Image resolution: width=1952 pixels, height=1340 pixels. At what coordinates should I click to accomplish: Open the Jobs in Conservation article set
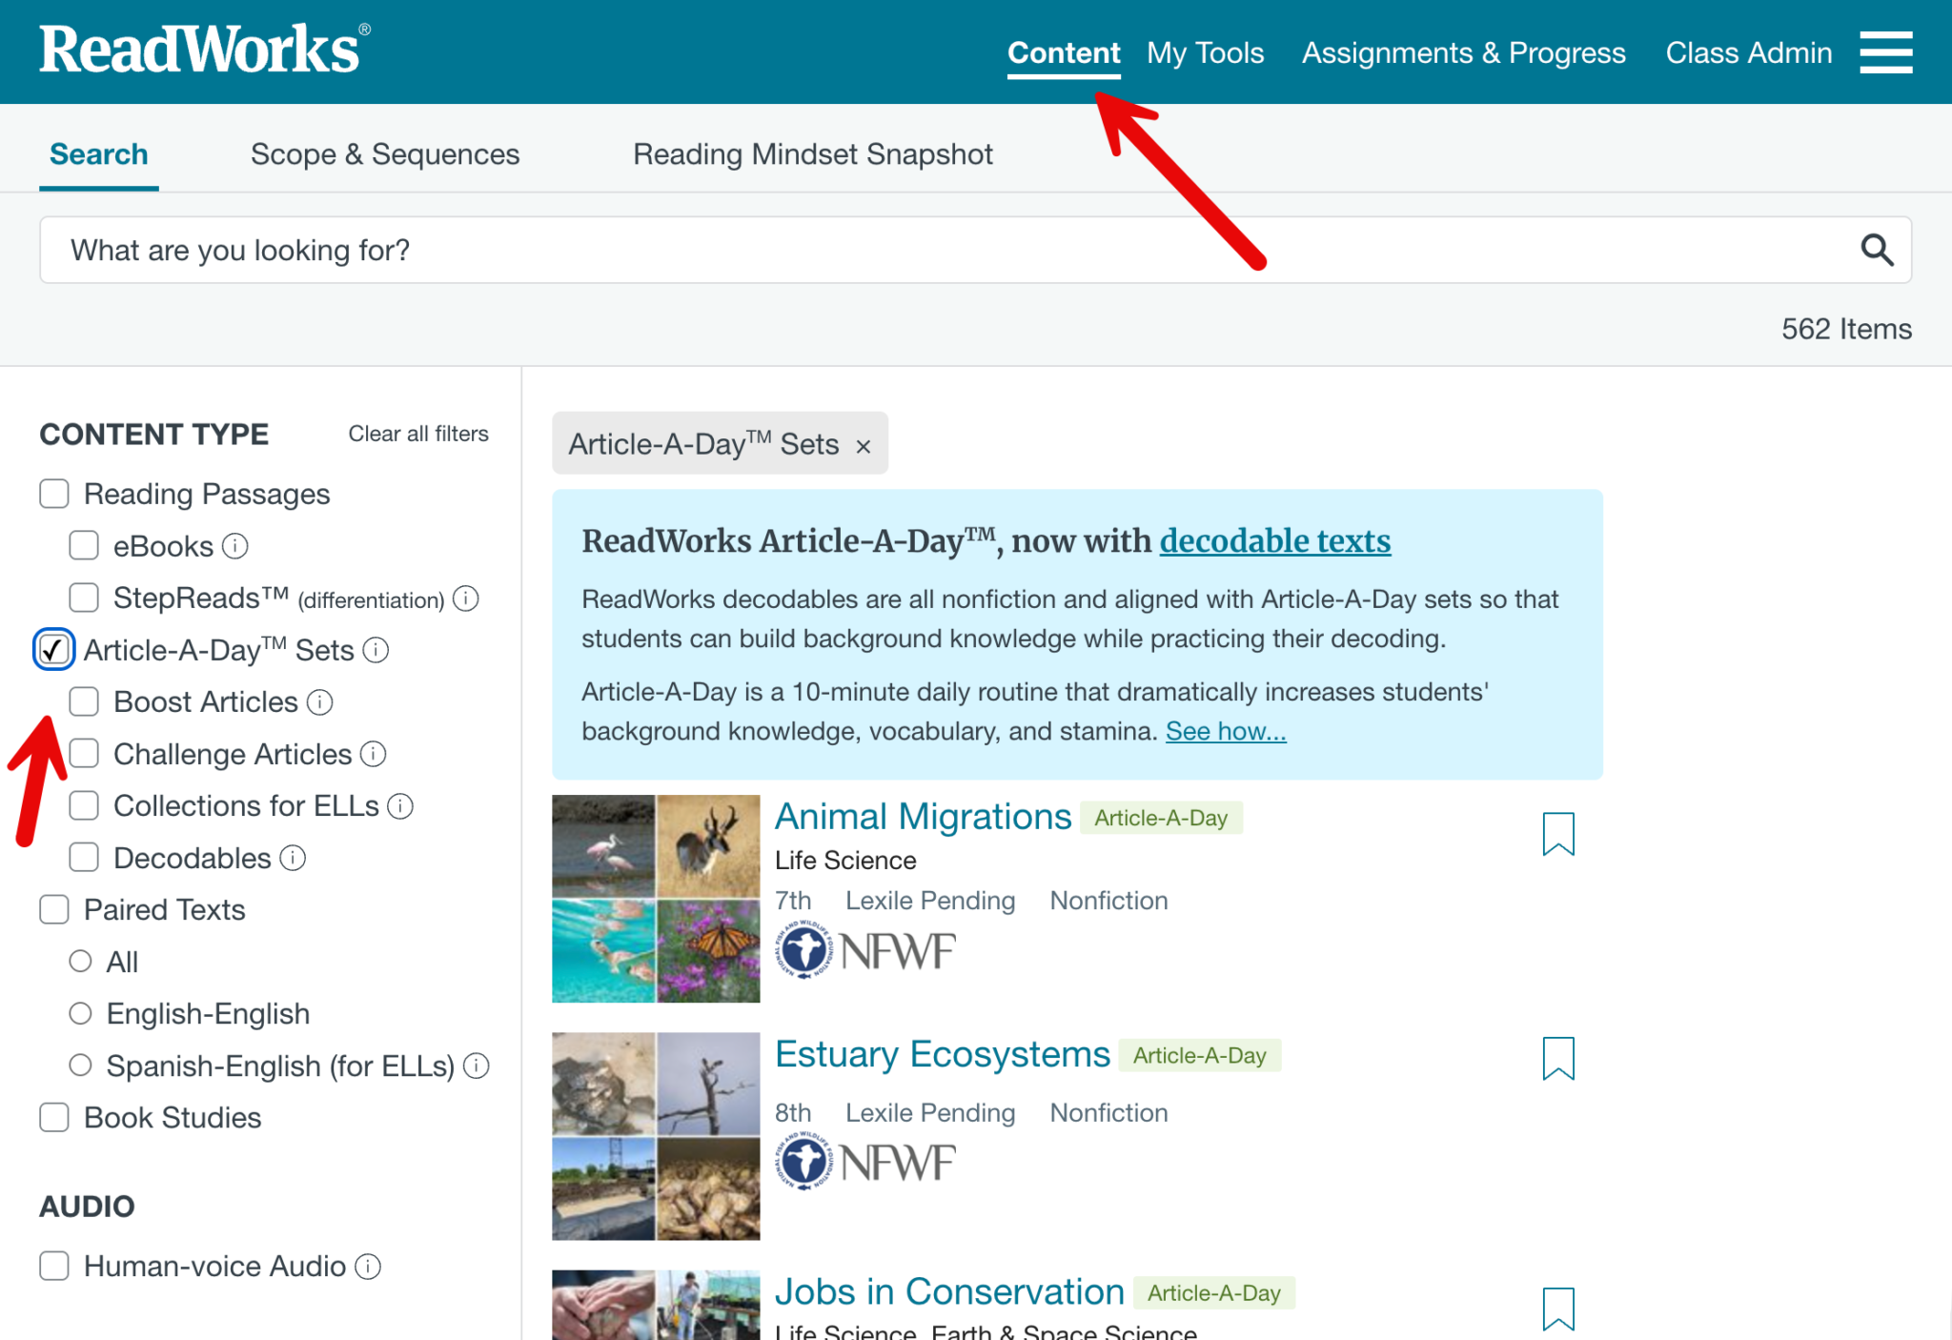(949, 1291)
